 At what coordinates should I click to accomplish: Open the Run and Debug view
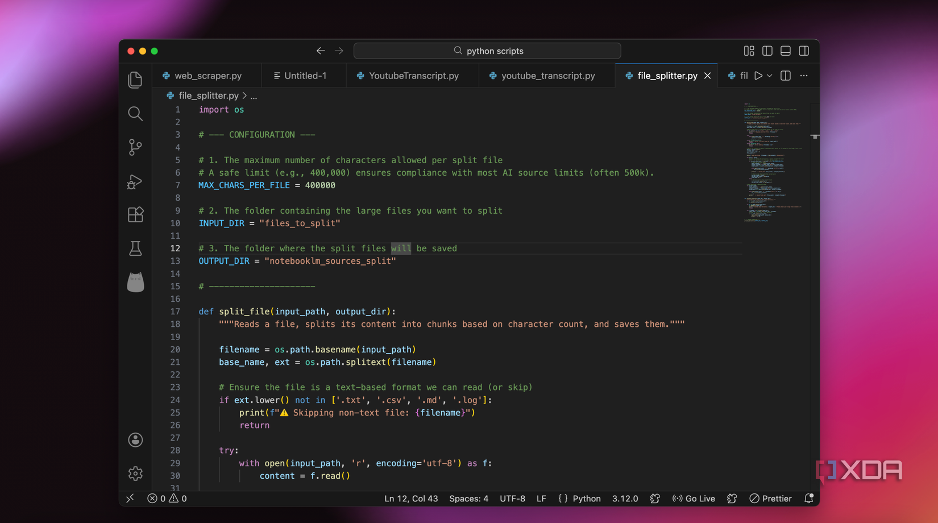135,181
